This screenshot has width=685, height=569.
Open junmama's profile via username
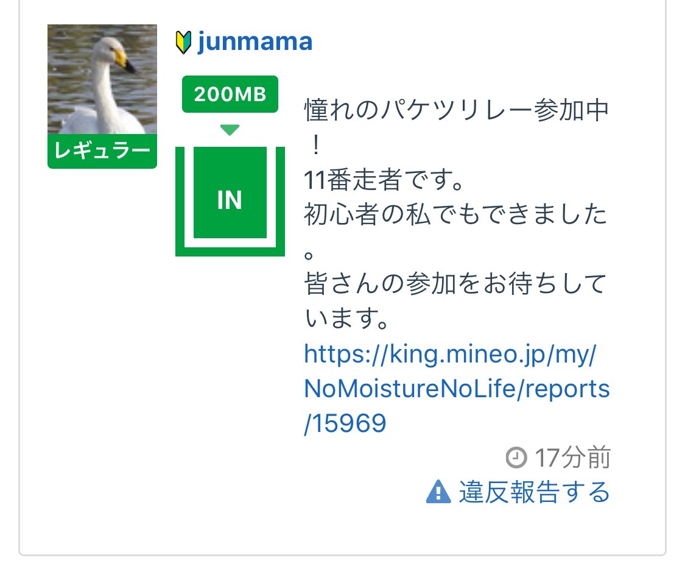point(255,42)
